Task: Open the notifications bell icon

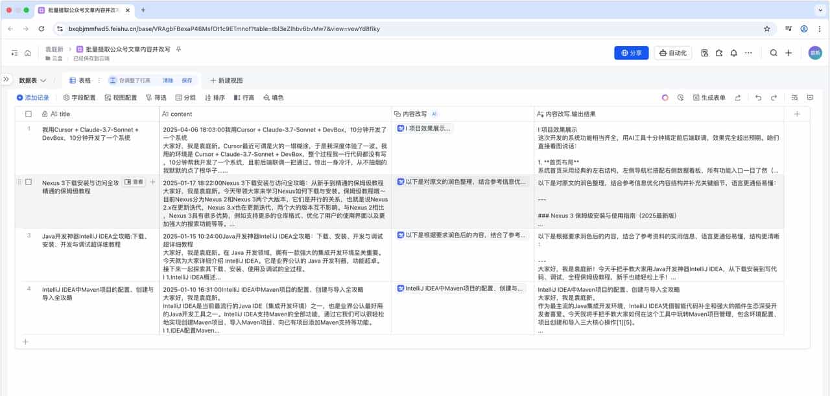Action: (733, 52)
